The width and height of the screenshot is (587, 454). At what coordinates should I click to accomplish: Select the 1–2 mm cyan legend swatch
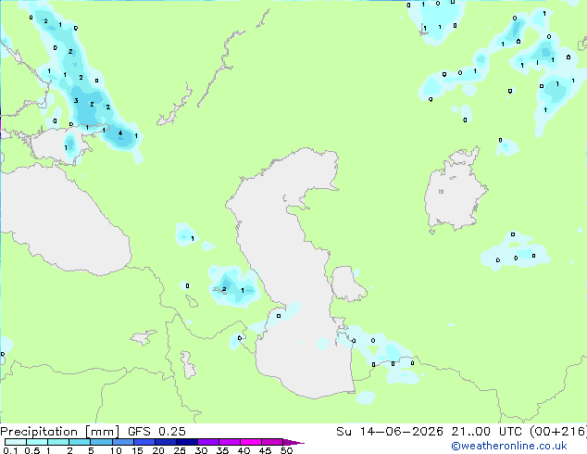pos(58,442)
